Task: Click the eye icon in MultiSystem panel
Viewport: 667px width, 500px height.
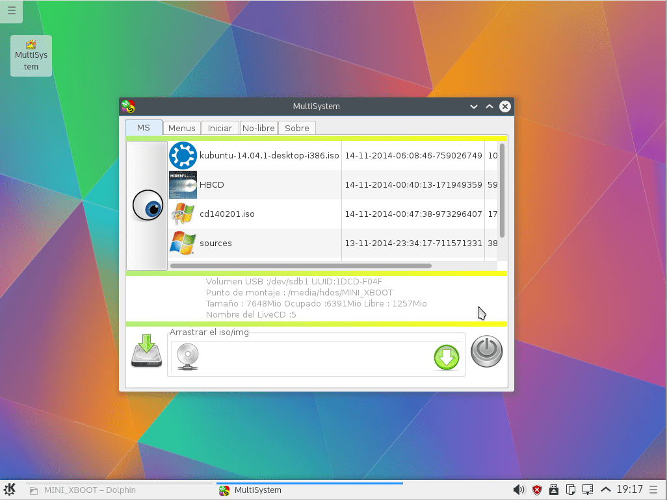Action: [x=148, y=206]
